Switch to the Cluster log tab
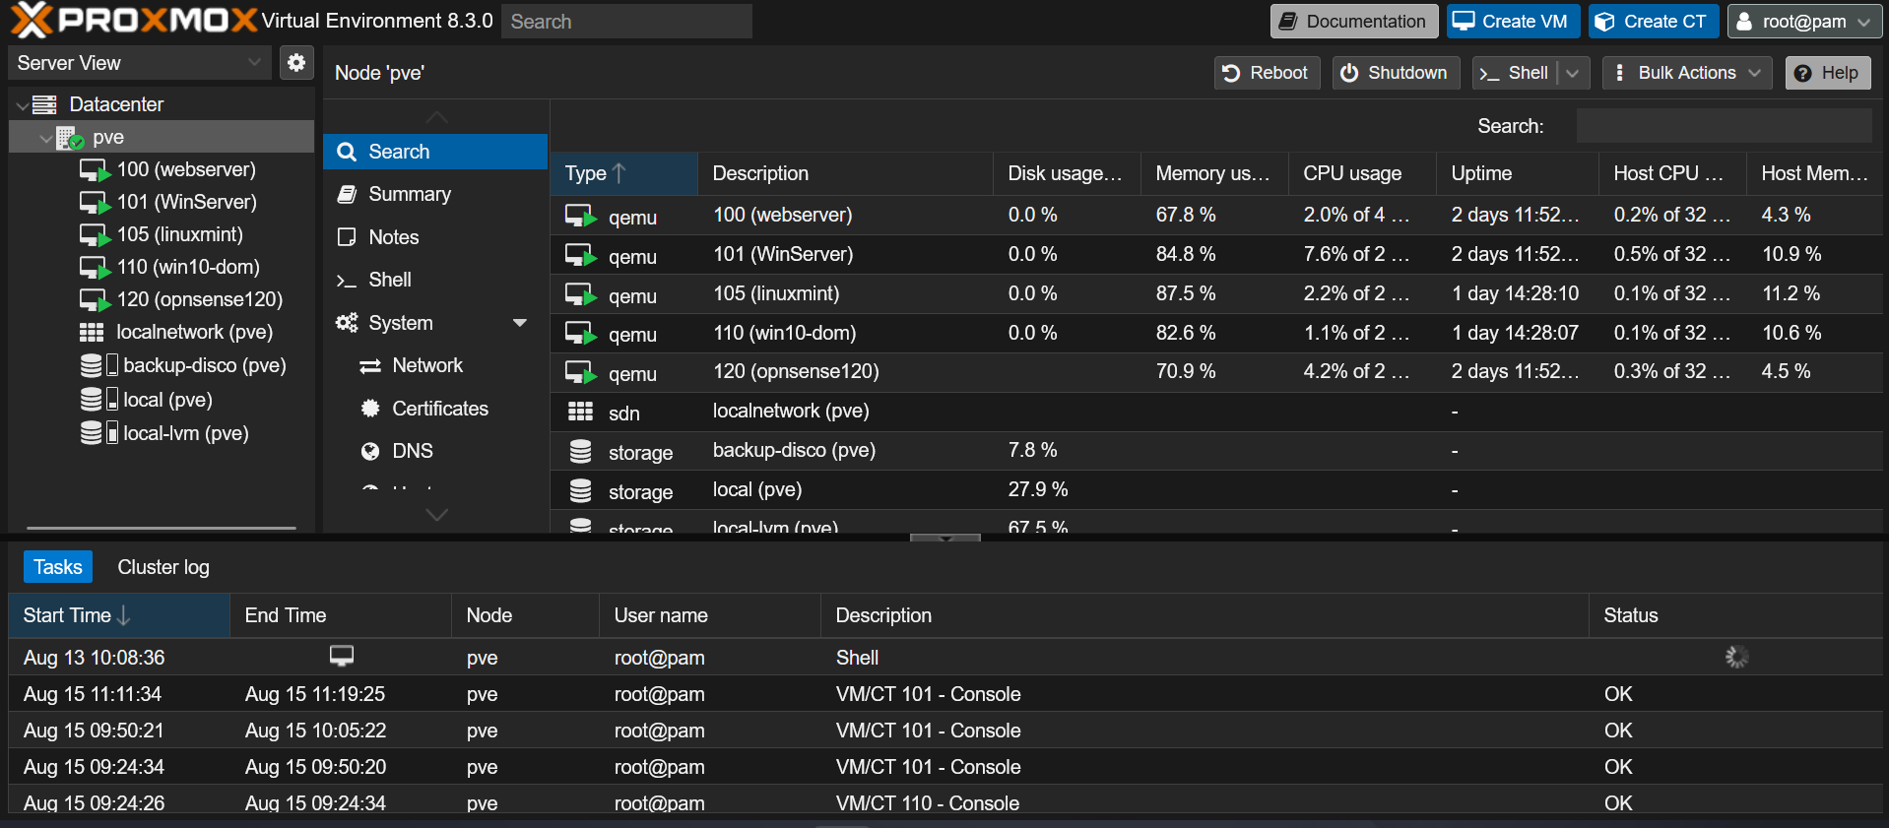The height and width of the screenshot is (828, 1889). click(163, 567)
